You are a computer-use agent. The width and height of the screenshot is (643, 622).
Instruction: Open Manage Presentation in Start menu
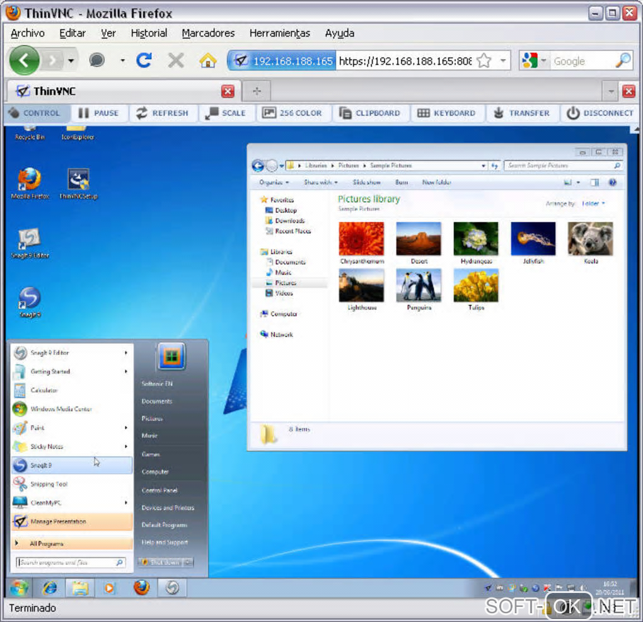[x=71, y=522]
